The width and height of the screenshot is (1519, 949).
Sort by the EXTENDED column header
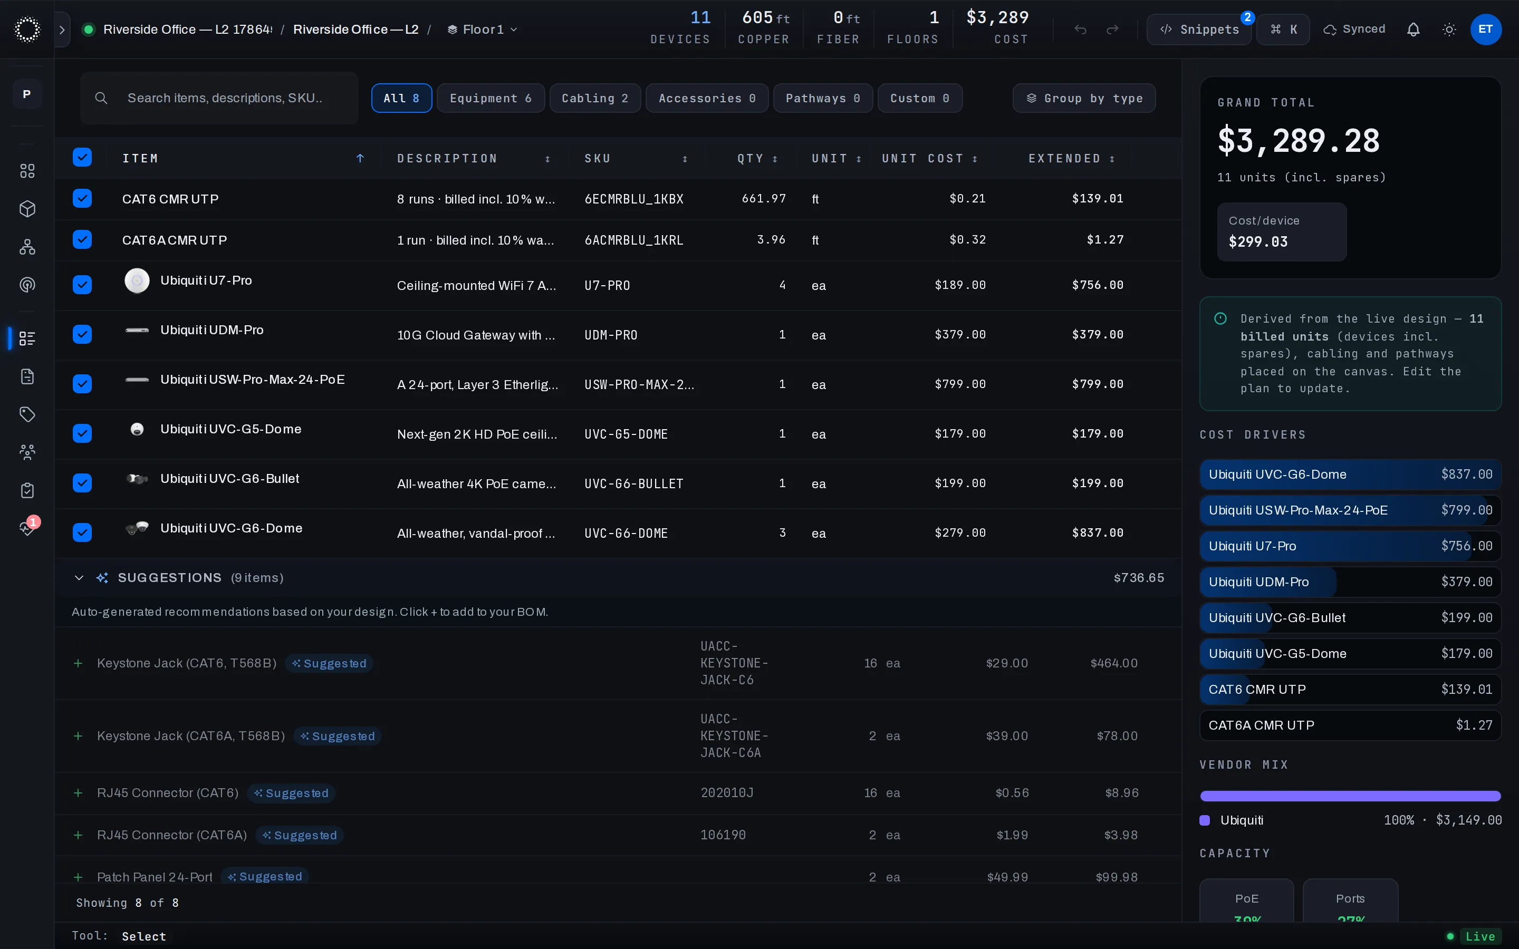[1071, 158]
